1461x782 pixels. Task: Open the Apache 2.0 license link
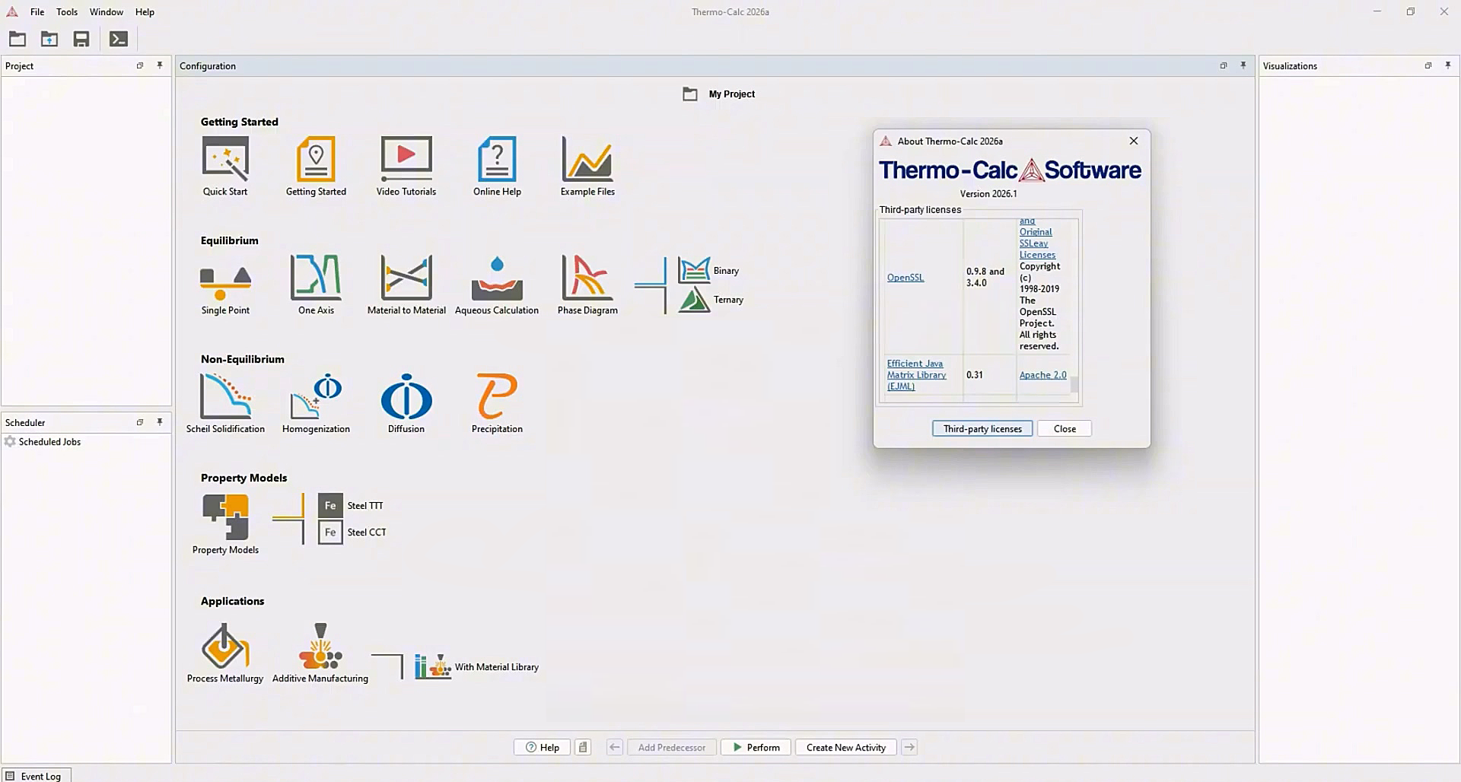(1042, 374)
